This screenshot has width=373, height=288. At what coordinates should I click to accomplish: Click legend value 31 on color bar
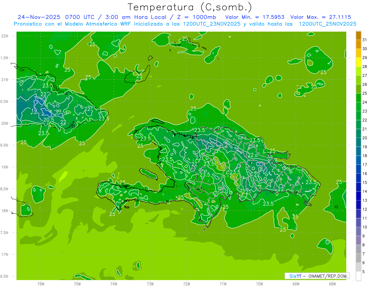point(365,40)
